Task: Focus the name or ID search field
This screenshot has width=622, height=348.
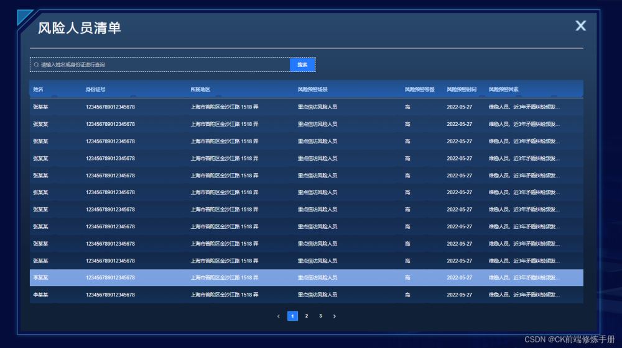Action: coord(162,65)
